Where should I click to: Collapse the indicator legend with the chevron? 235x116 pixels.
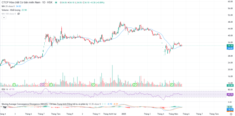coord(4,18)
